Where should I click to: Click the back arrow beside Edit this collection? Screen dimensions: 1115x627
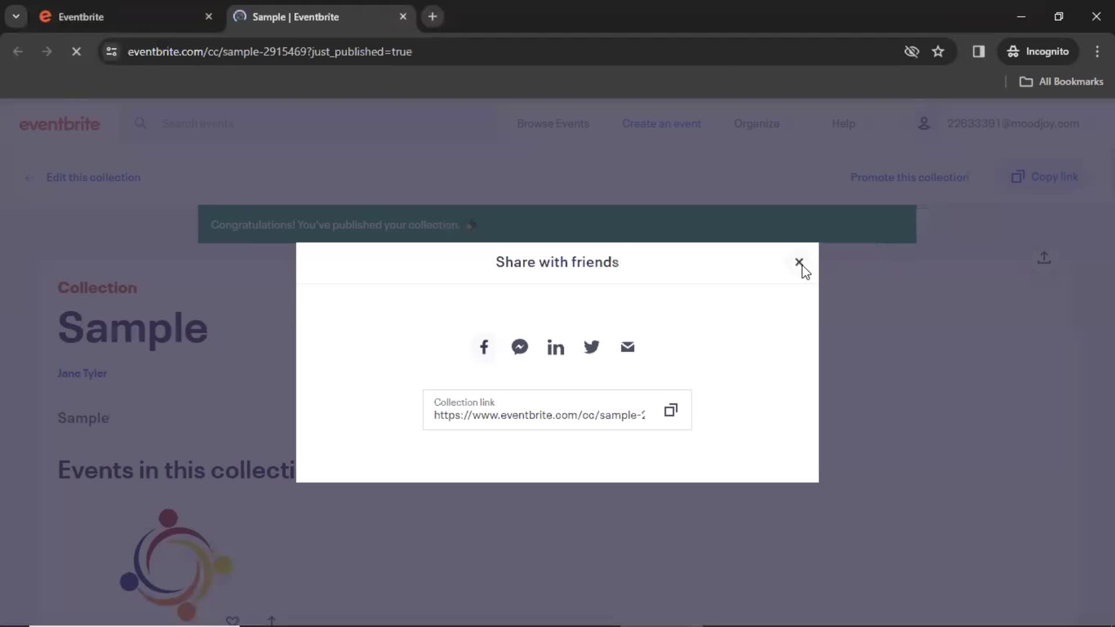[29, 178]
